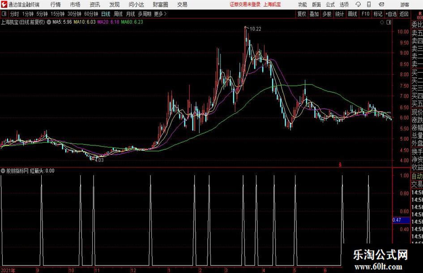423x273 pixels.
Task: Click the panel layout icon left of 分时
Action: [4, 14]
